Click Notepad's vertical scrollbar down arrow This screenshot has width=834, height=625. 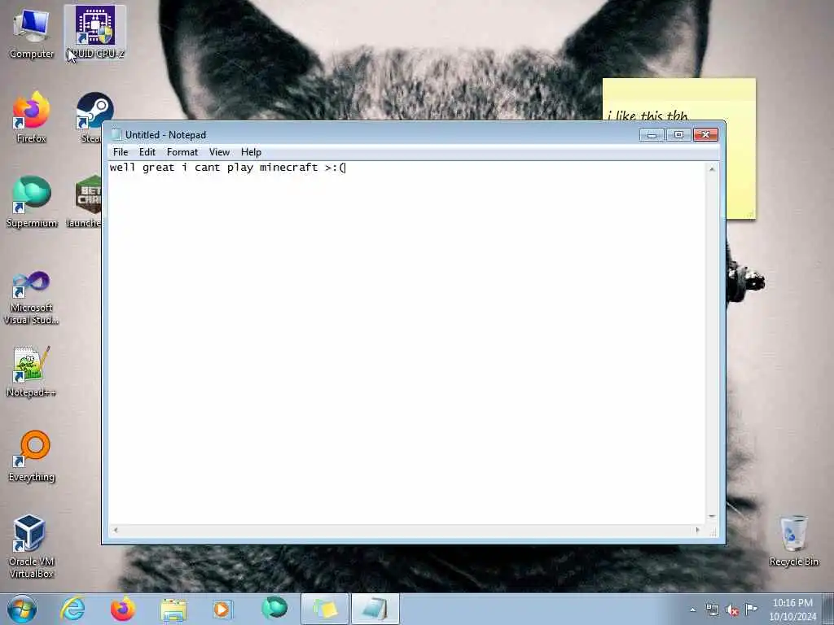pyautogui.click(x=712, y=517)
